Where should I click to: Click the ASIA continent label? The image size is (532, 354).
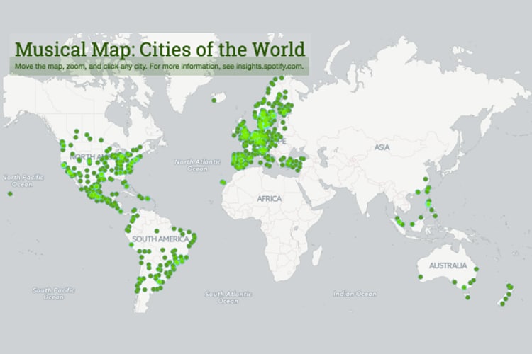[383, 147]
